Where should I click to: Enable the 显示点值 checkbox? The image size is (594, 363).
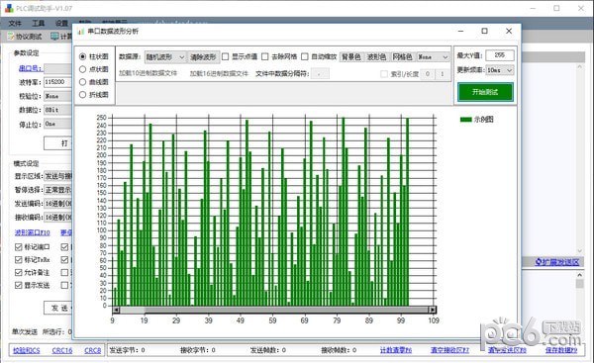click(x=226, y=56)
